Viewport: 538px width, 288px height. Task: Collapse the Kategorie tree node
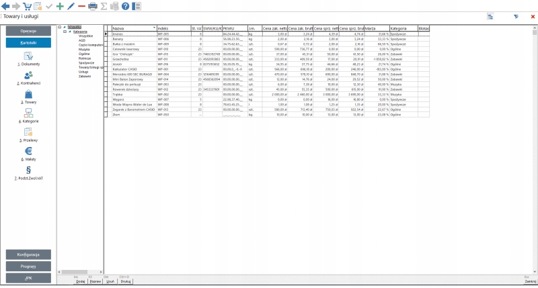65,31
